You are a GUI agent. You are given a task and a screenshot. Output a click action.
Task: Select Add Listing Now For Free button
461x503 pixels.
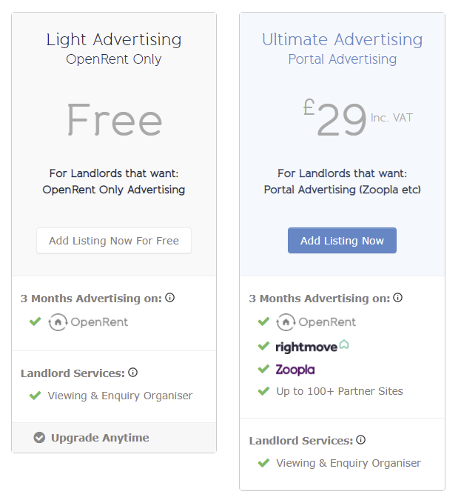[114, 241]
